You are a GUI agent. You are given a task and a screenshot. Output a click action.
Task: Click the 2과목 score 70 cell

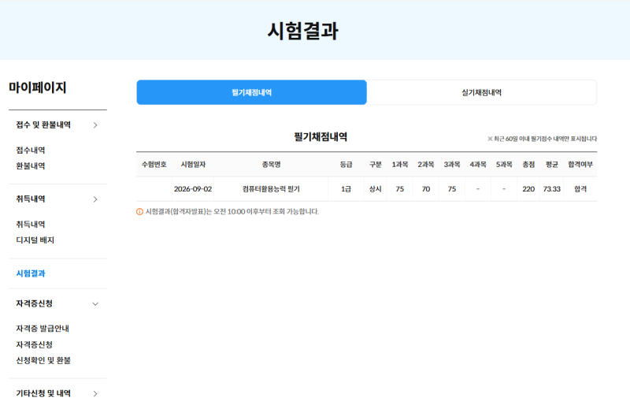pyautogui.click(x=426, y=189)
